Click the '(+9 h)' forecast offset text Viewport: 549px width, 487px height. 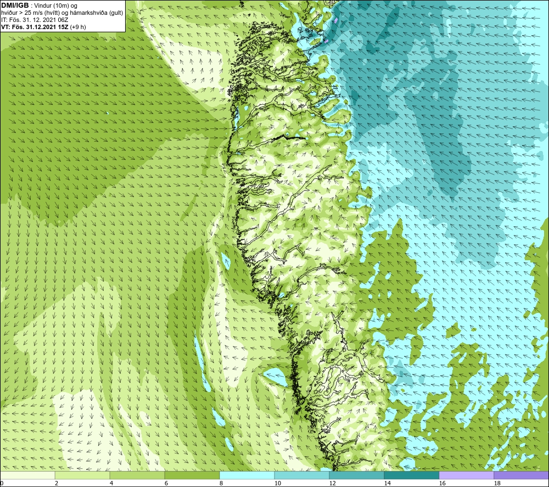78,27
